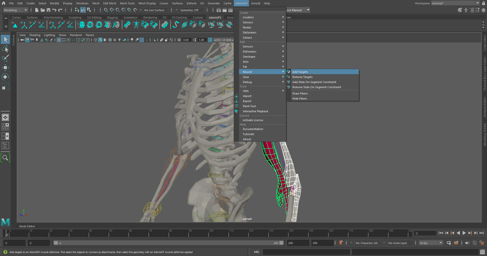Go to the start of the playback range
The height and width of the screenshot is (256, 487).
[441, 233]
